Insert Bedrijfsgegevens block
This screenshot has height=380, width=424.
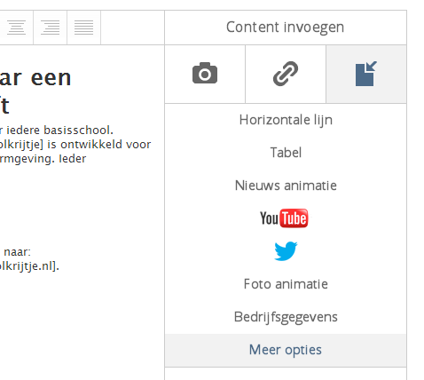tap(286, 317)
